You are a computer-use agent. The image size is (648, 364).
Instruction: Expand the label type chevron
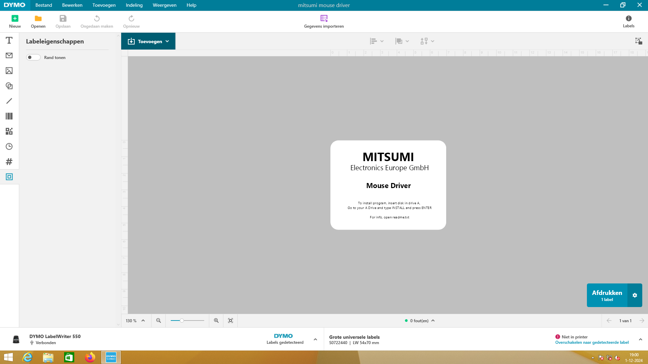640,339
